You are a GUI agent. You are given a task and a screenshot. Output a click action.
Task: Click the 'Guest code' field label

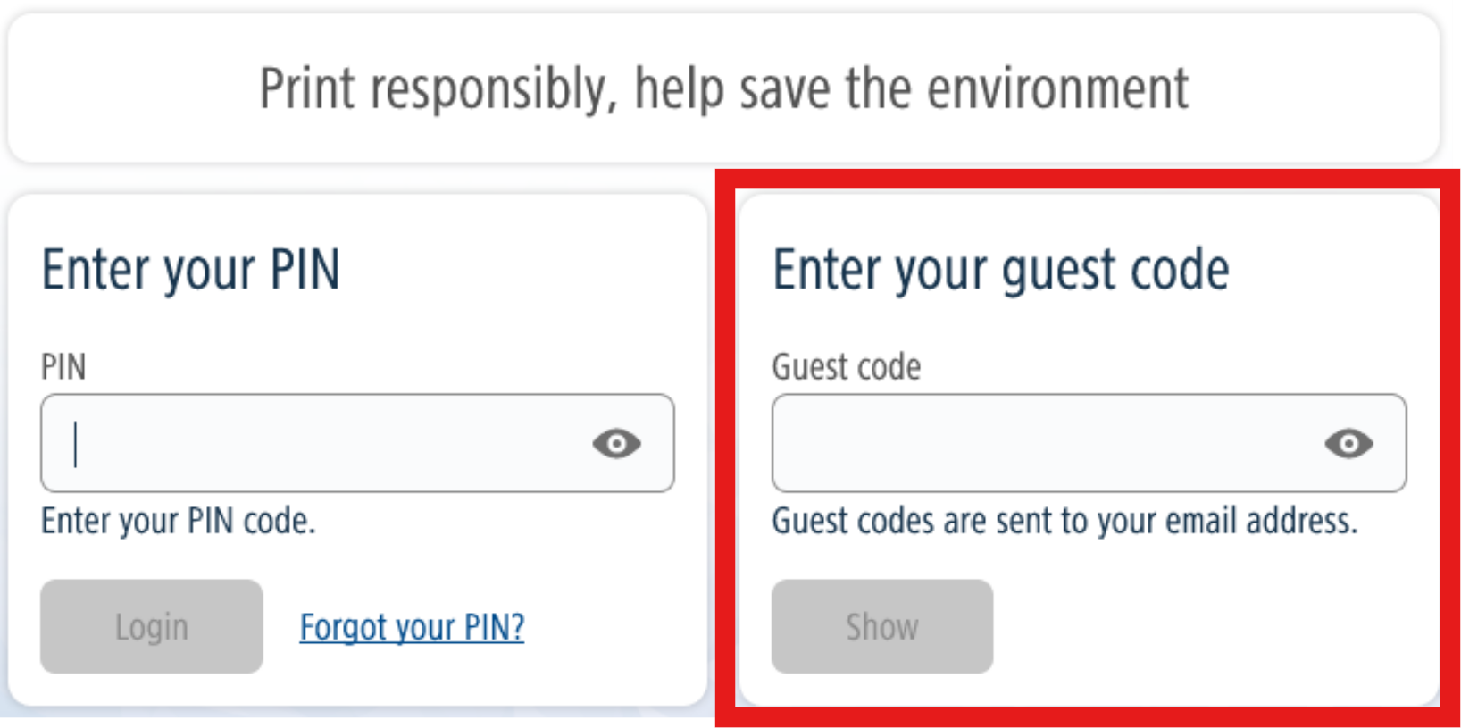point(846,367)
